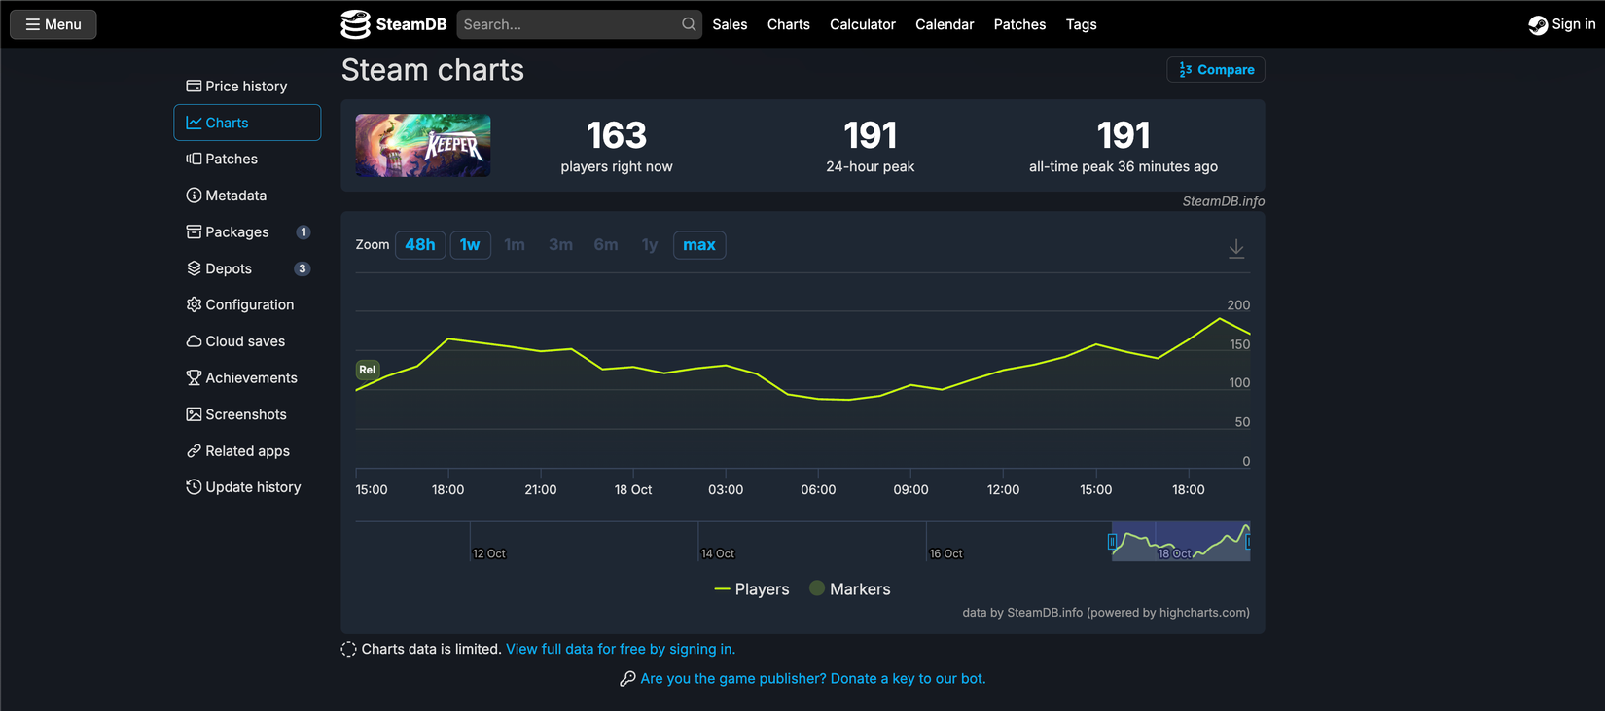Open the Charts top navigation item
The height and width of the screenshot is (711, 1605).
point(788,24)
